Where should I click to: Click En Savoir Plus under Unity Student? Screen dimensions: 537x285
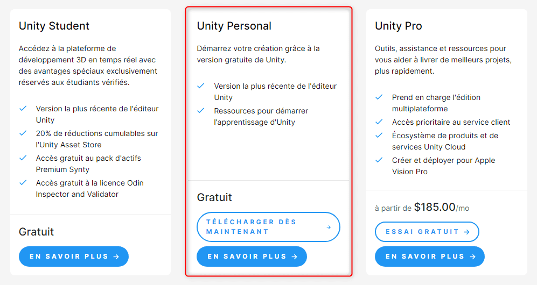point(74,256)
